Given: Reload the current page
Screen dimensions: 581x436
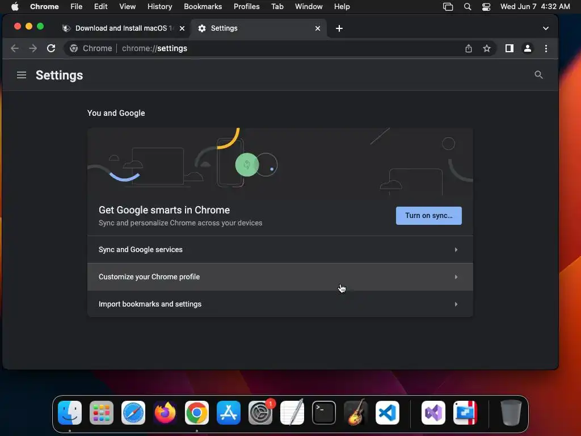Looking at the screenshot, I should click(x=51, y=48).
